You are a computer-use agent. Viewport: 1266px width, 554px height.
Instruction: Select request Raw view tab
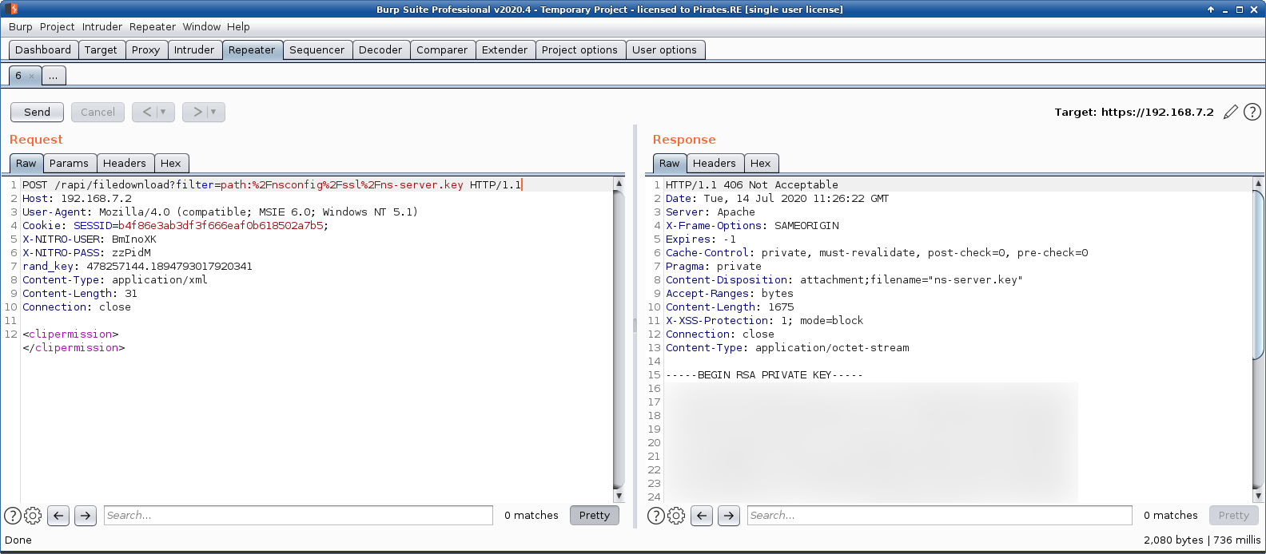pos(26,163)
